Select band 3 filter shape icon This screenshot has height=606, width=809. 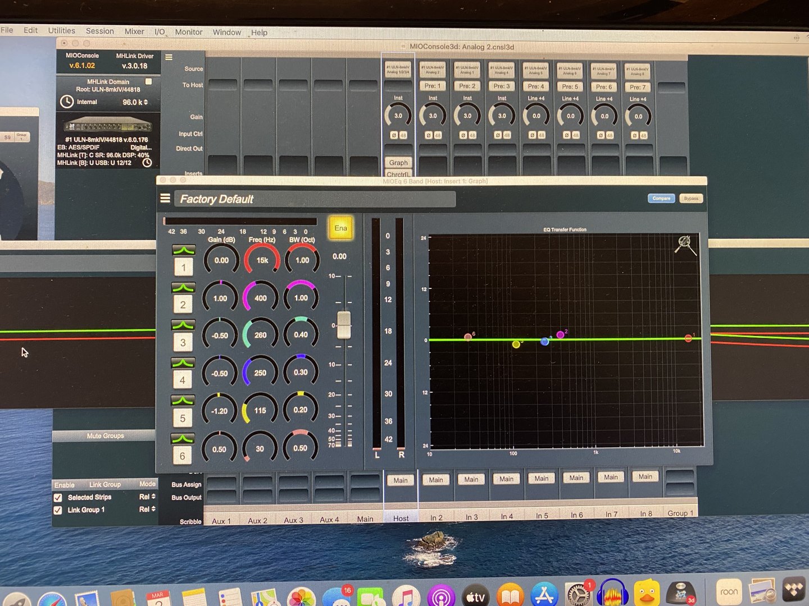click(183, 325)
